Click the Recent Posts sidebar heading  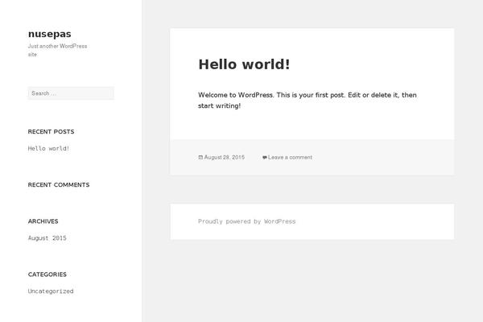[51, 131]
